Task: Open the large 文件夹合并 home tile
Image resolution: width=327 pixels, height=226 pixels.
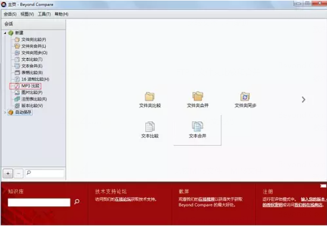Action: point(198,100)
